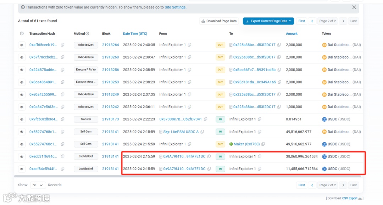Preview transaction 0xe0a4255599 with eye icon
Screen dimensions: 383x205
[x=22, y=95]
